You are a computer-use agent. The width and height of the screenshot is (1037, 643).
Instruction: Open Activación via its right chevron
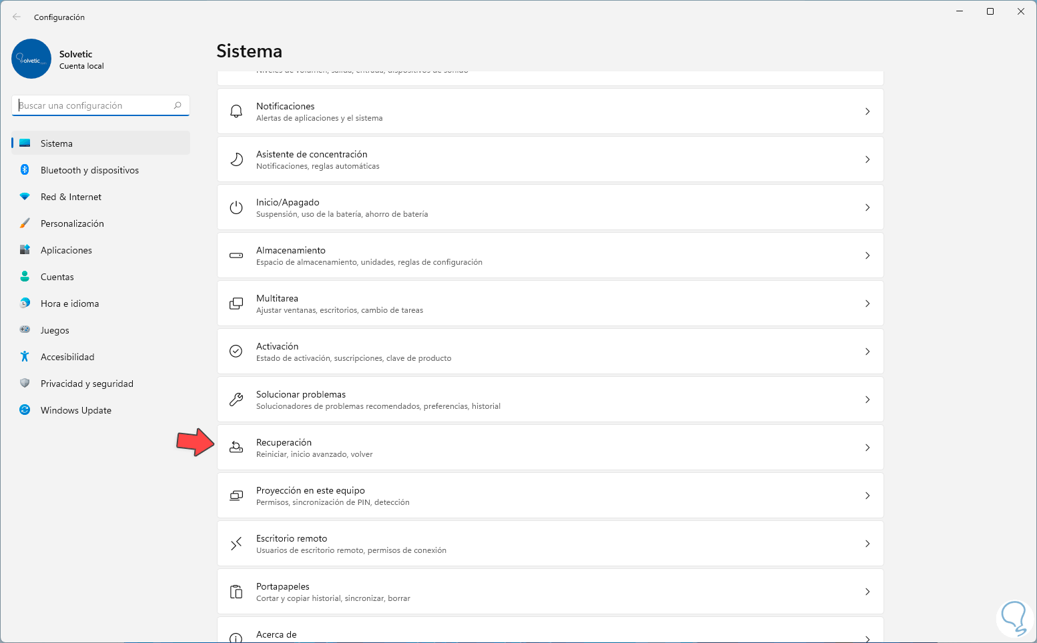[x=867, y=352]
